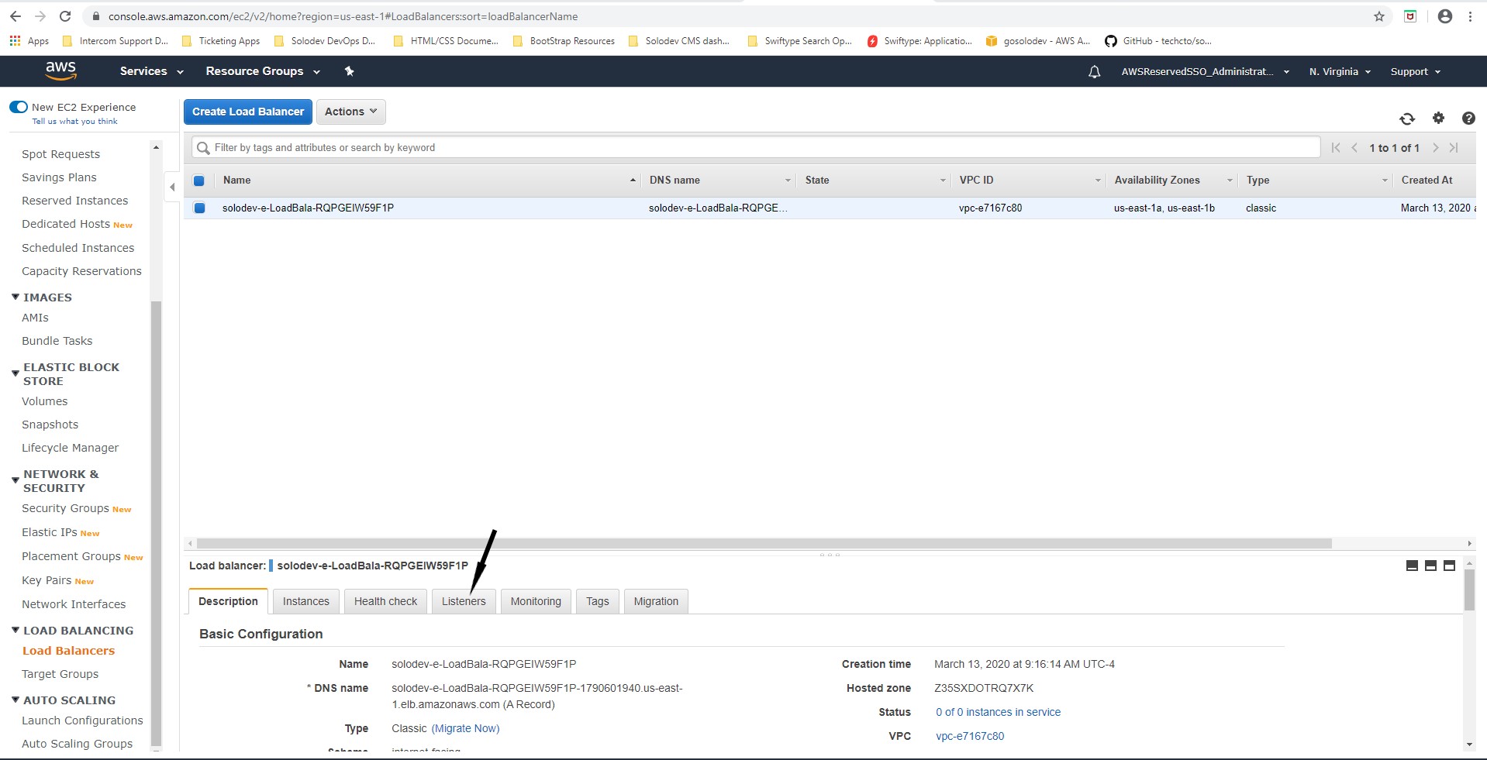The height and width of the screenshot is (760, 1487).
Task: Click the table horizontal scrollbar
Action: [764, 543]
